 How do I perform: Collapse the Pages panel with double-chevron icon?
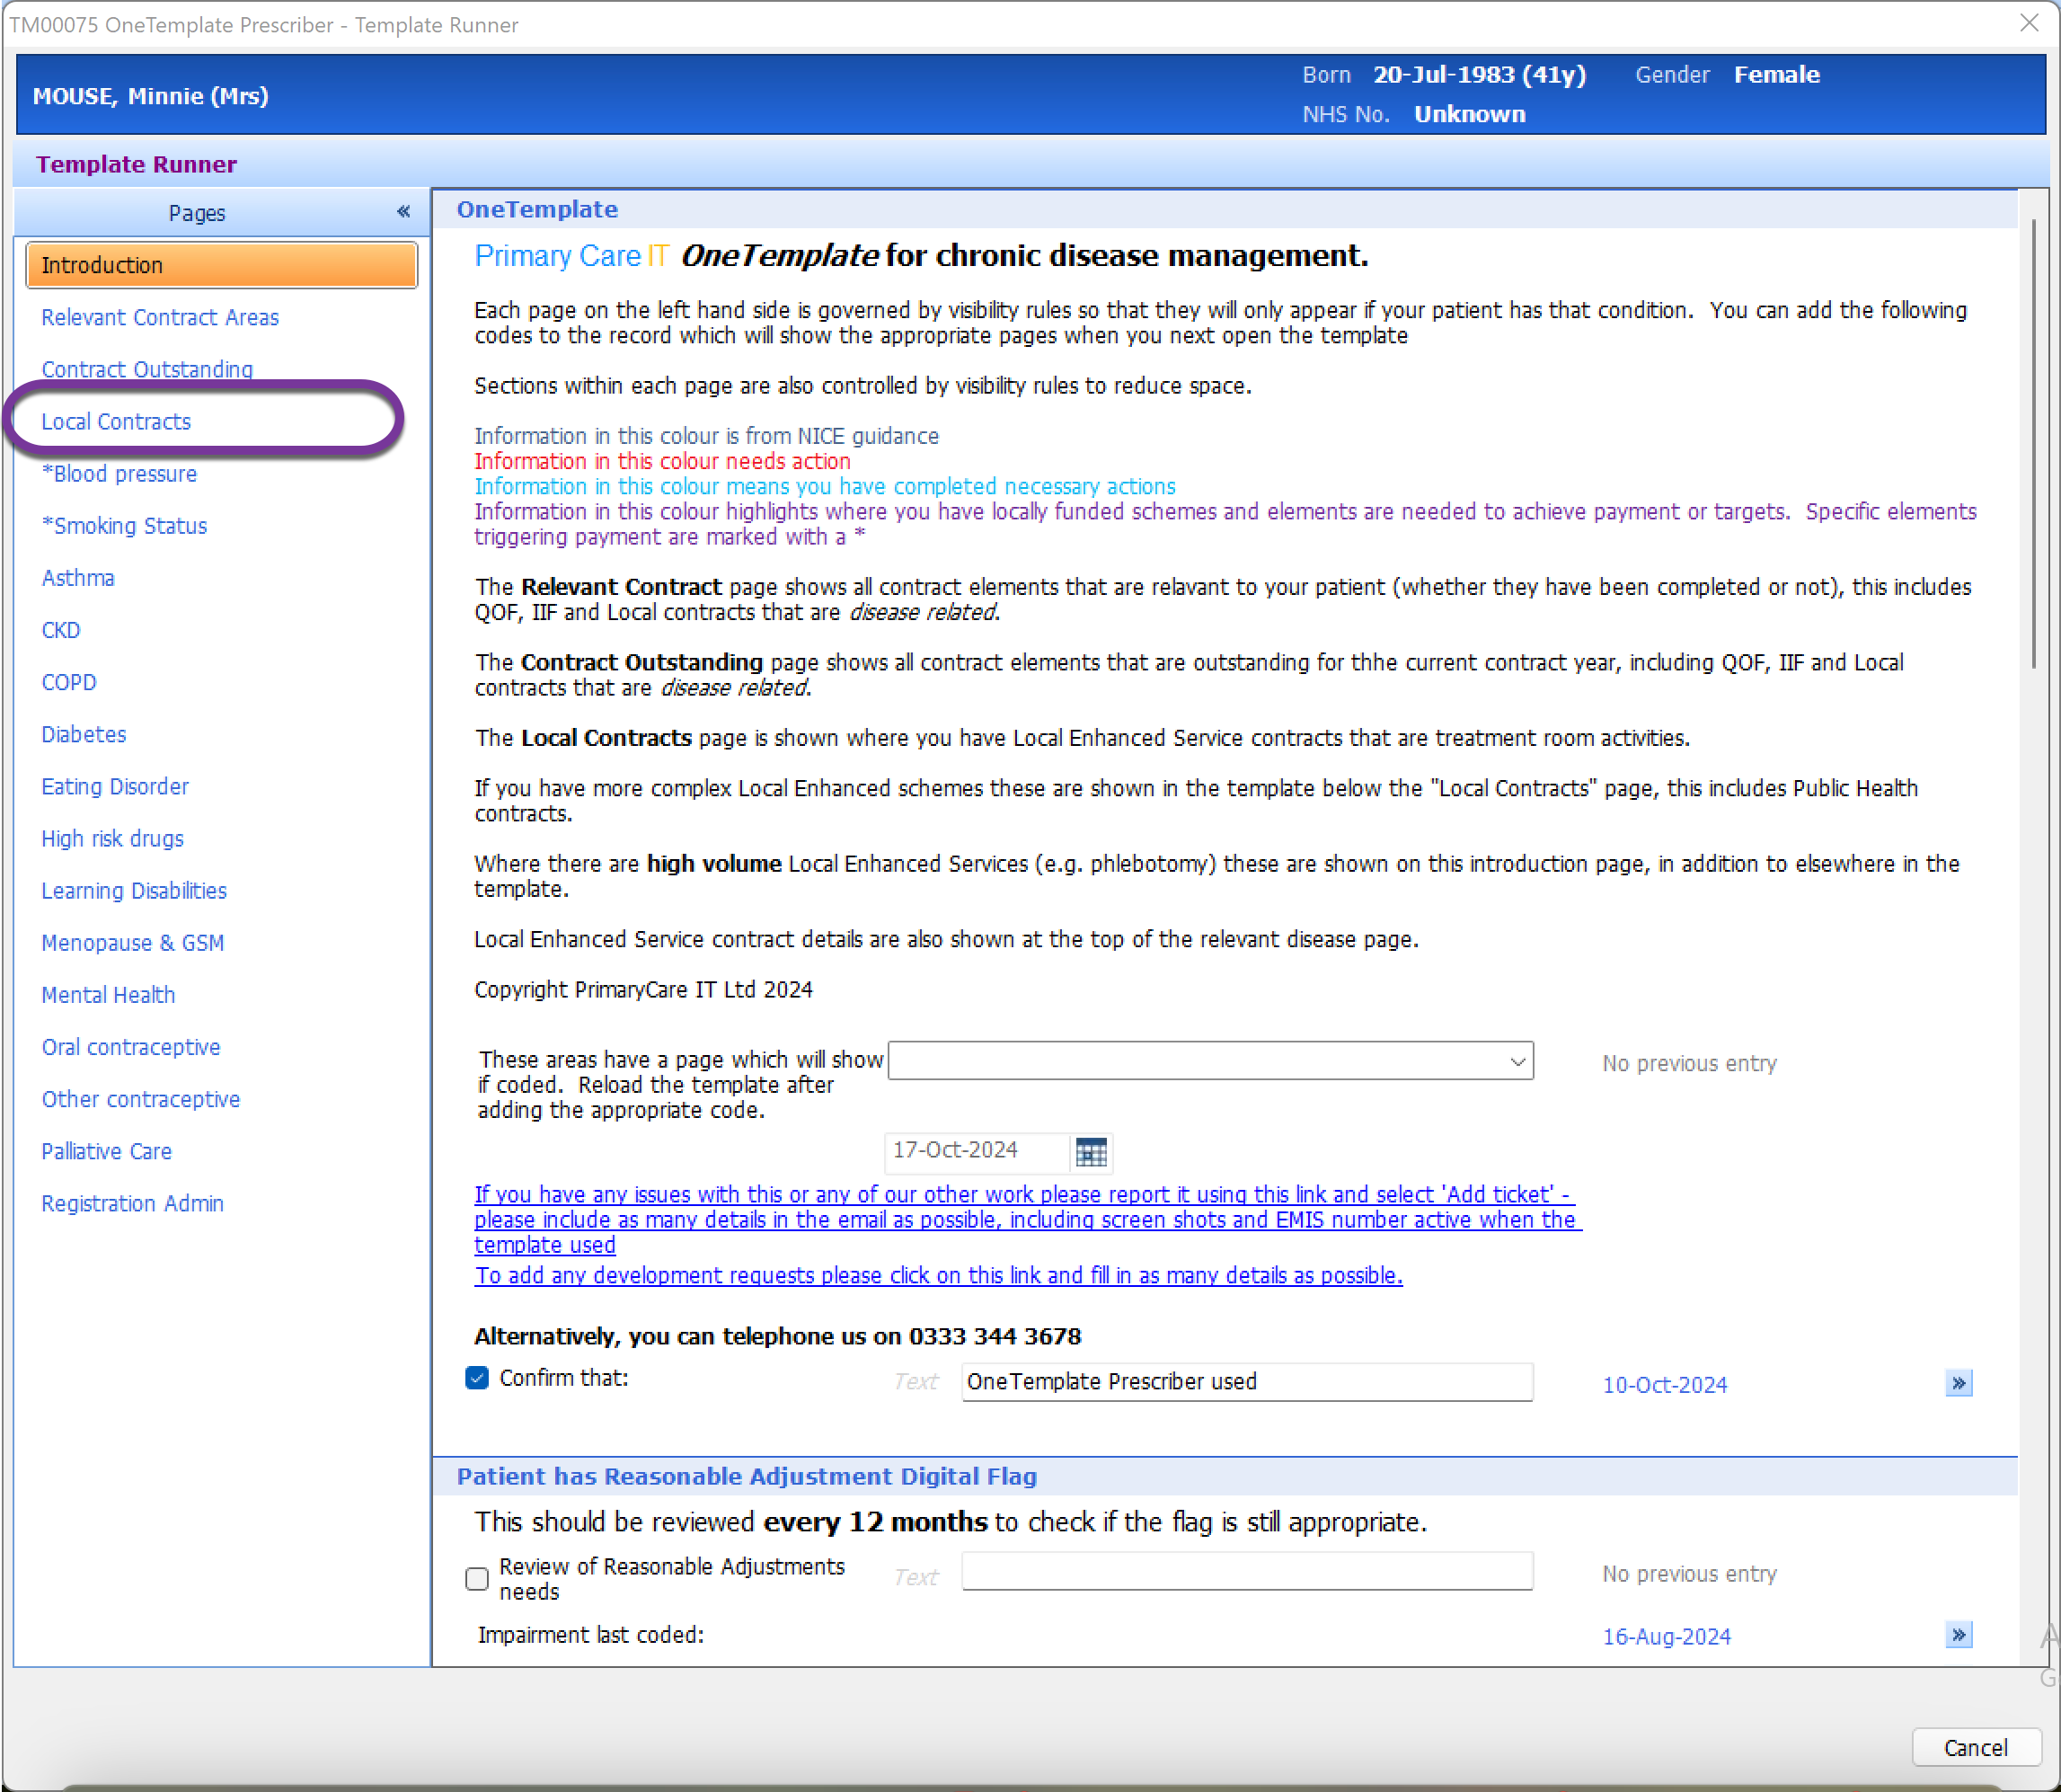click(x=402, y=212)
